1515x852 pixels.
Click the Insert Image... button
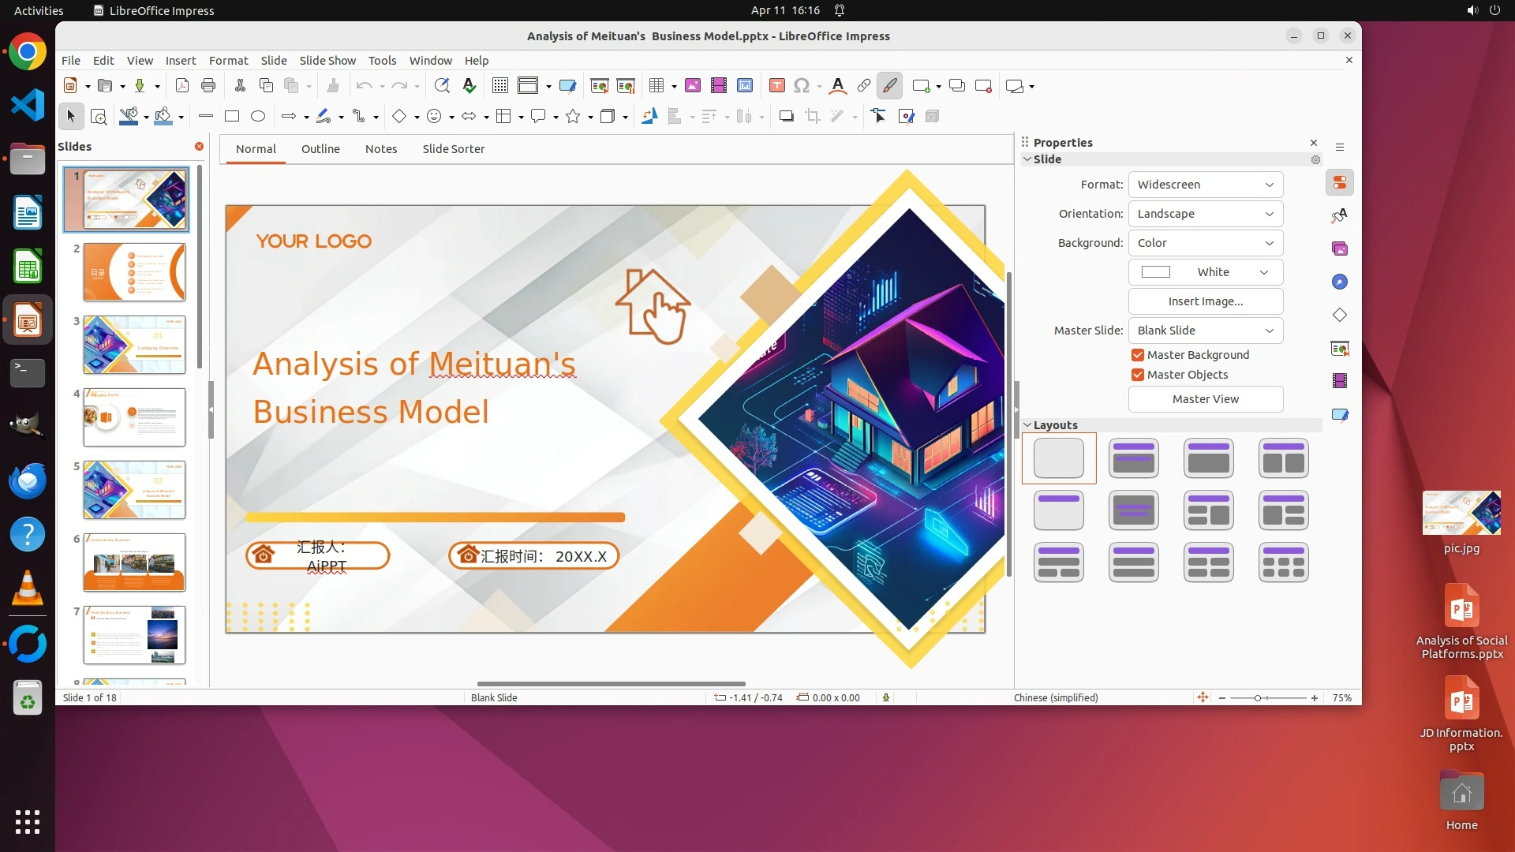(x=1205, y=301)
